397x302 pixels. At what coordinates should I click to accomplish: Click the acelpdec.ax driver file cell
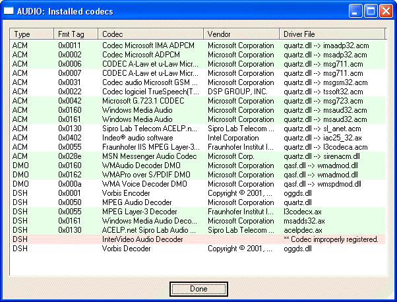coord(303,230)
